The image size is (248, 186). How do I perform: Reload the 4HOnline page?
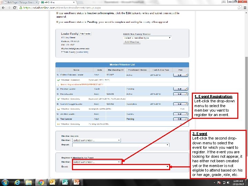(14, 8)
